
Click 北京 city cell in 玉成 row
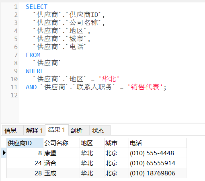(x=117, y=173)
